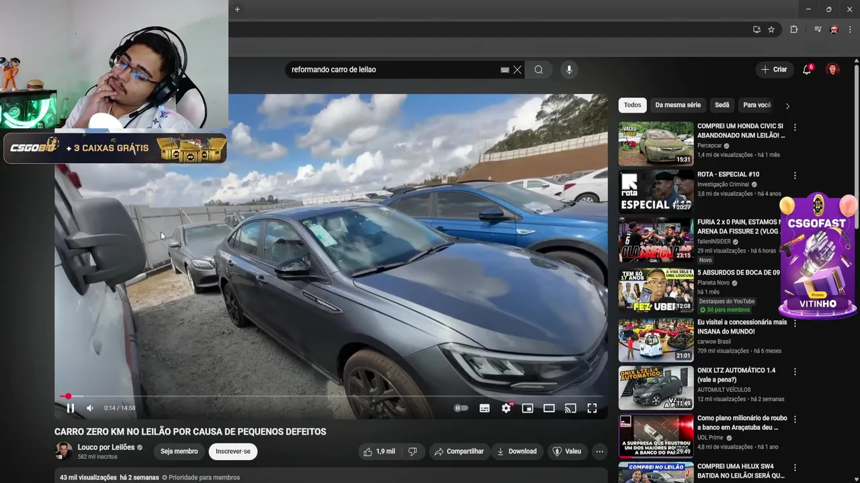The height and width of the screenshot is (483, 860).
Task: Turn on subtitles/captions in the player
Action: (484, 408)
